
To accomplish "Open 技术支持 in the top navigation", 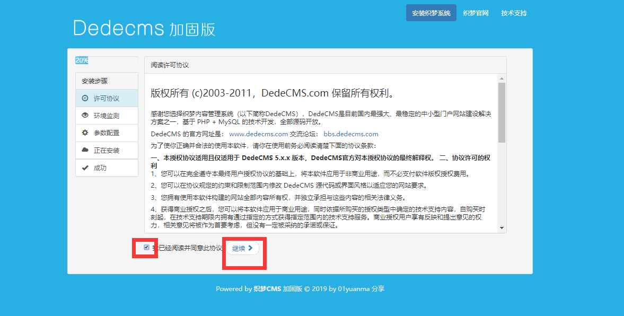I will pos(514,13).
